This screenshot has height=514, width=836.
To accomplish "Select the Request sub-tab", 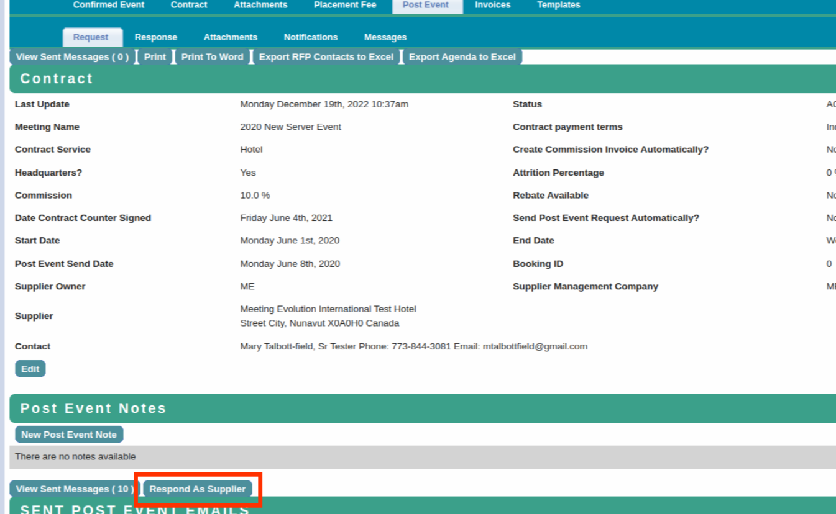I will click(x=92, y=37).
